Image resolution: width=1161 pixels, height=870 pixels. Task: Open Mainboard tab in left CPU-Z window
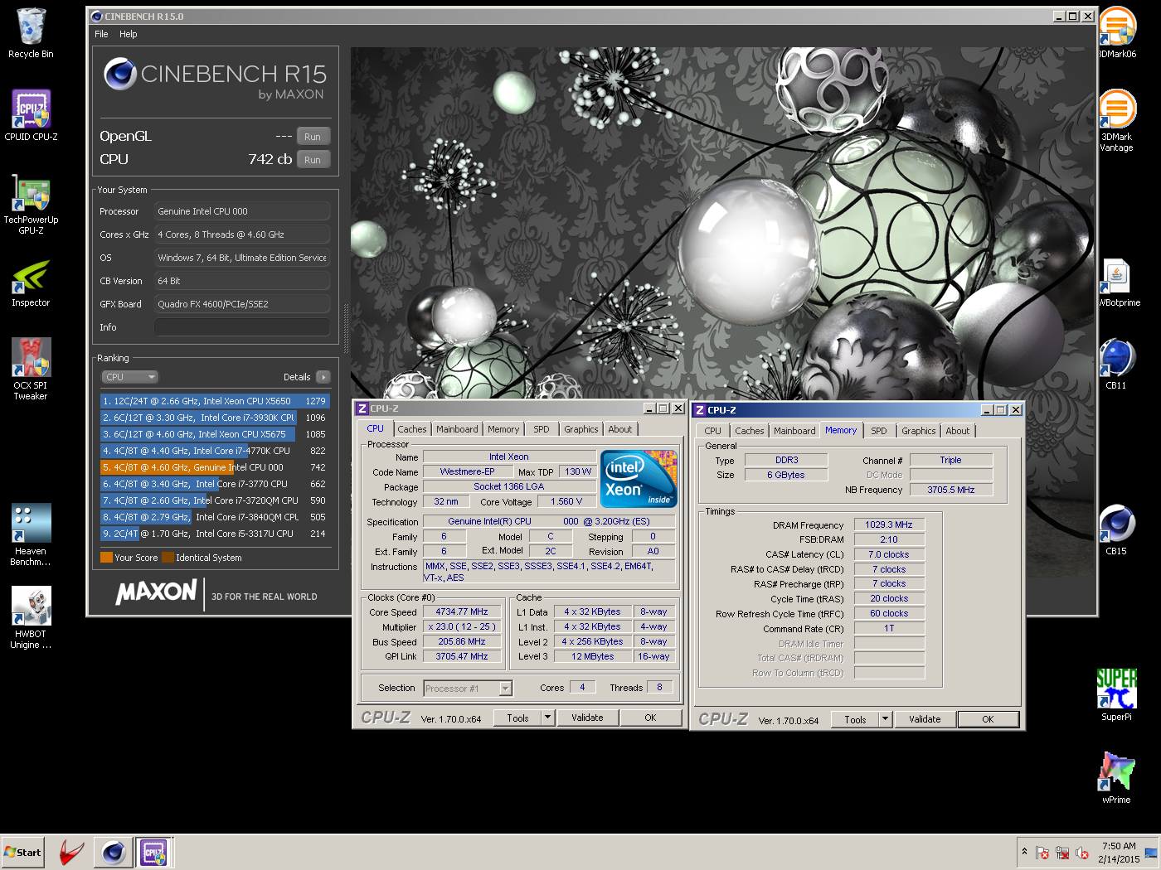[457, 429]
